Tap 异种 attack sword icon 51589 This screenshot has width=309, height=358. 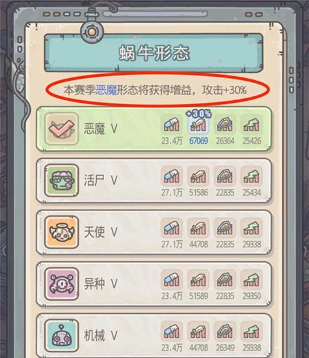click(x=198, y=280)
